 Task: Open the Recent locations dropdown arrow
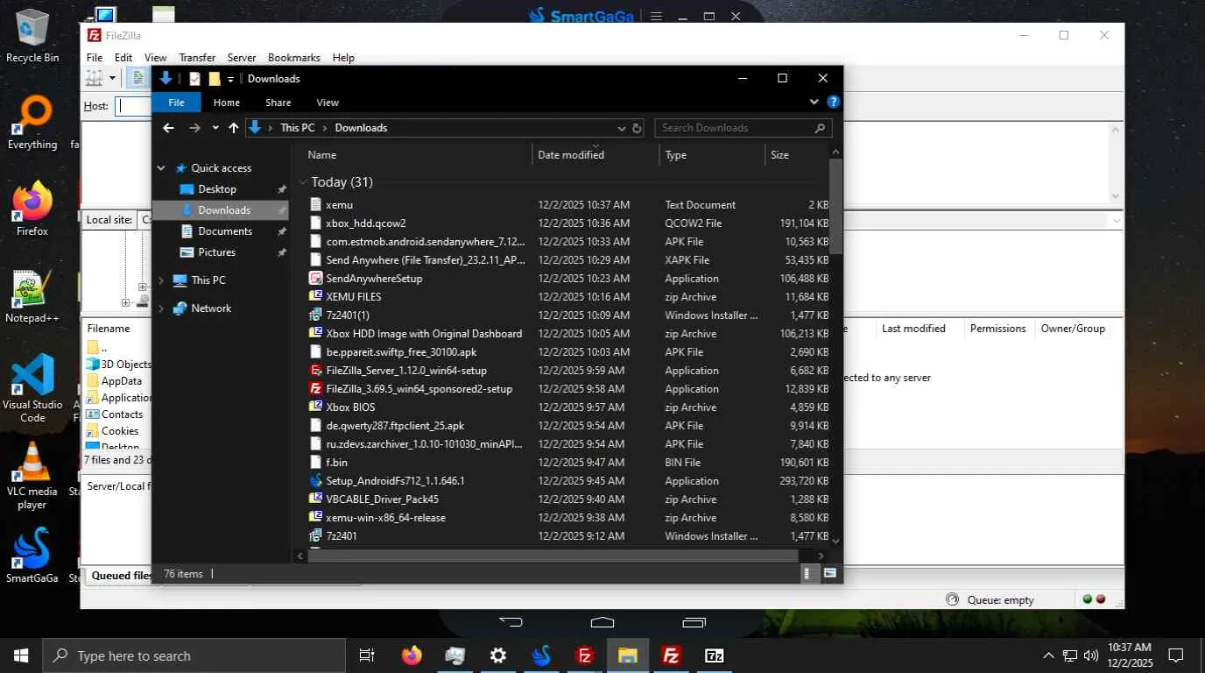215,128
